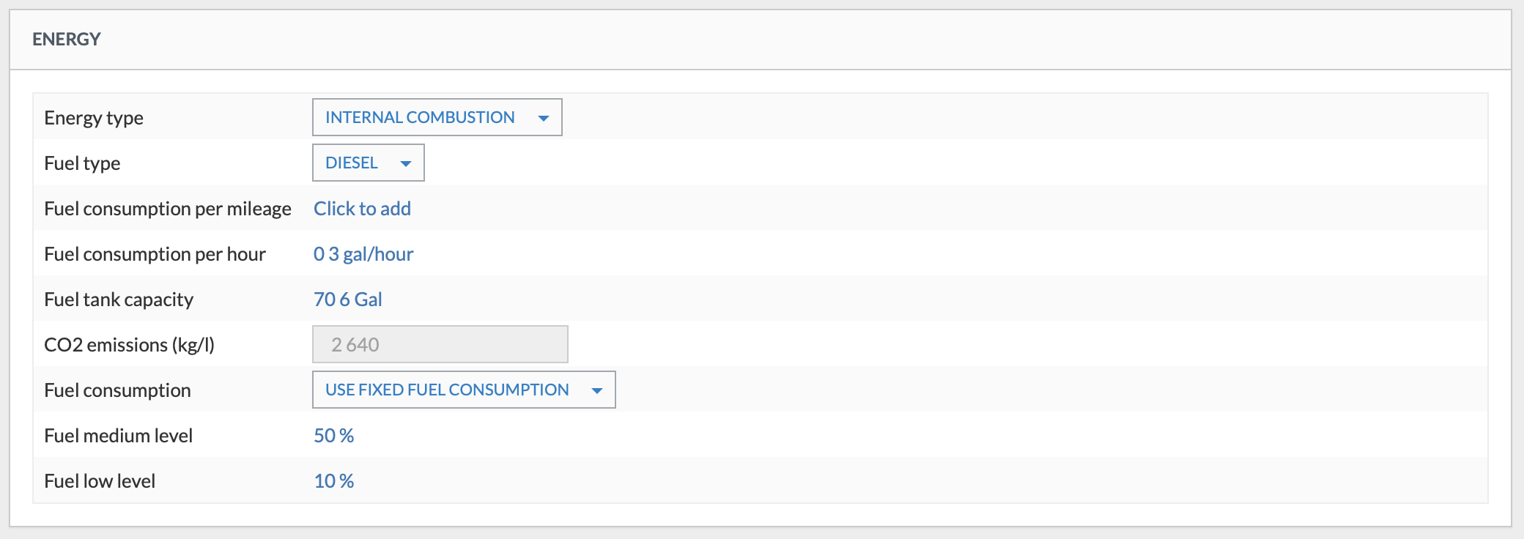Click the caret beside USE FIXED FUEL CONSUMPTION

pyautogui.click(x=597, y=390)
